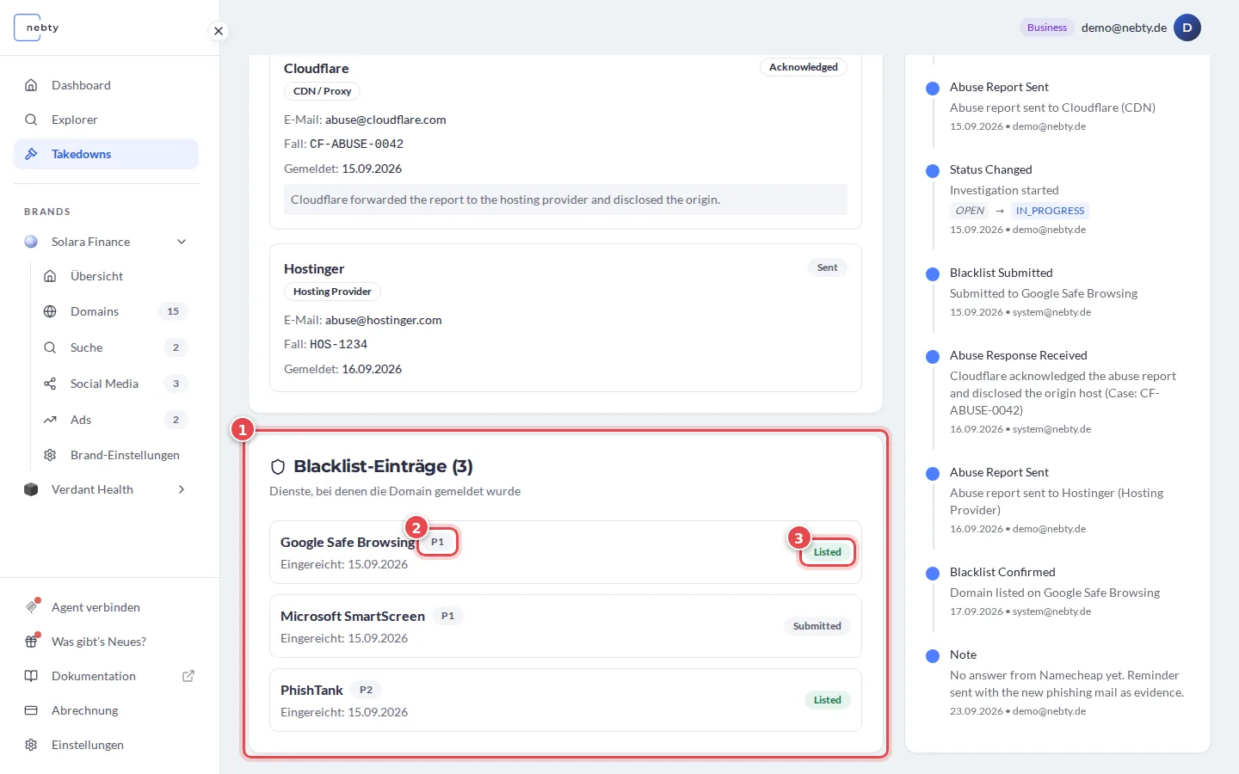Select the Takedowns hammer icon
Image resolution: width=1239 pixels, height=774 pixels.
[31, 154]
